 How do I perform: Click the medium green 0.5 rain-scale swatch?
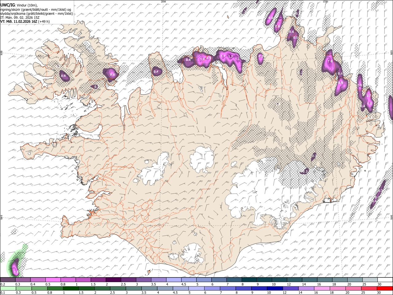39,288
